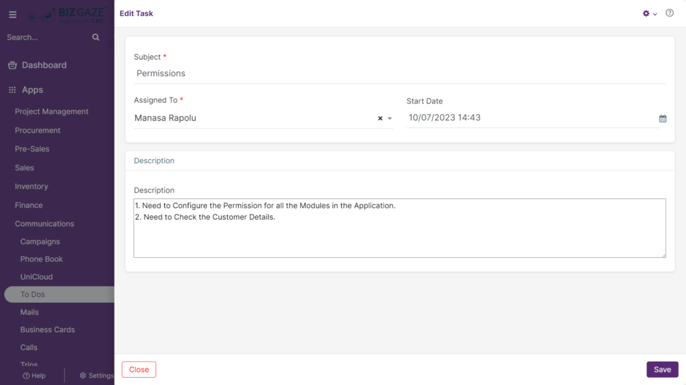Select the To Dos item

[x=60, y=294]
